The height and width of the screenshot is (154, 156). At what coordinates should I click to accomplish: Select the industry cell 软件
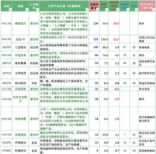(142, 23)
